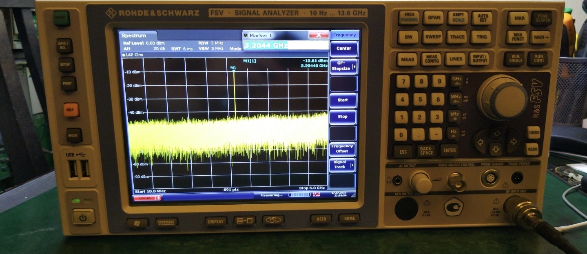Tap the MEAS CONFIG key

point(431,60)
